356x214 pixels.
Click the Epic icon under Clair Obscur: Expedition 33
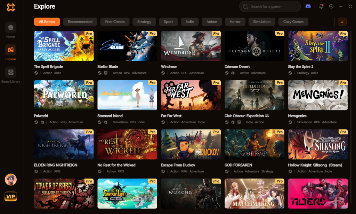pyautogui.click(x=239, y=122)
